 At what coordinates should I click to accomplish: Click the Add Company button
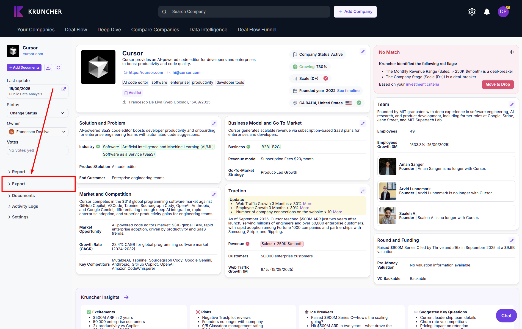pyautogui.click(x=355, y=12)
